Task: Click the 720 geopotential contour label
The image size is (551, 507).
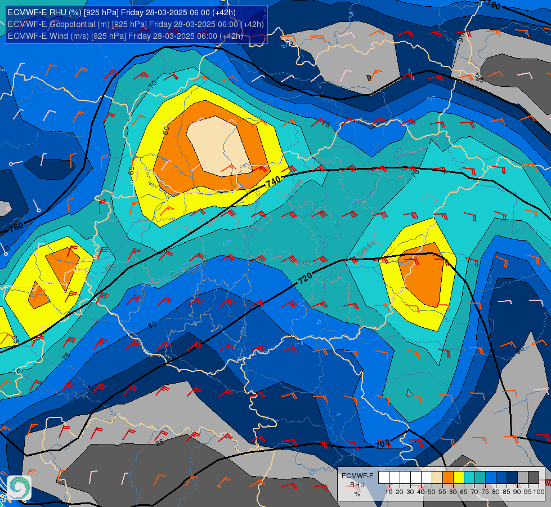Action: 304,278
